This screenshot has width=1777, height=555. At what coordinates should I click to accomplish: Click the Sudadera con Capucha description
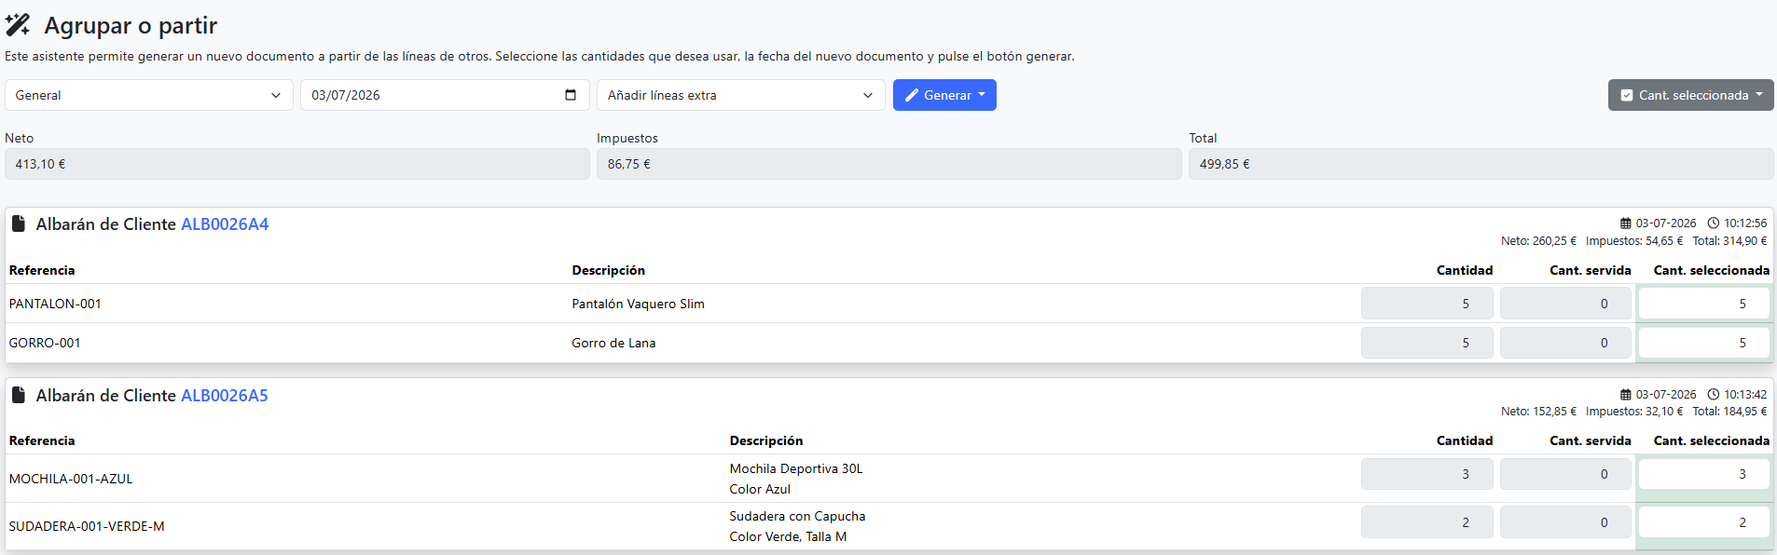pyautogui.click(x=797, y=516)
